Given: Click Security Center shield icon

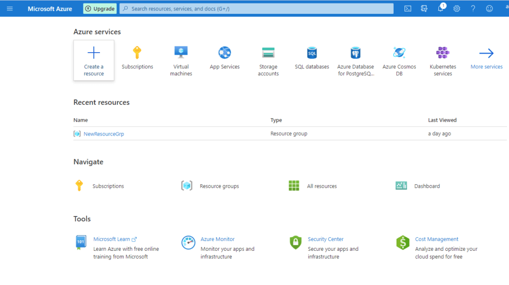Looking at the screenshot, I should pyautogui.click(x=295, y=242).
